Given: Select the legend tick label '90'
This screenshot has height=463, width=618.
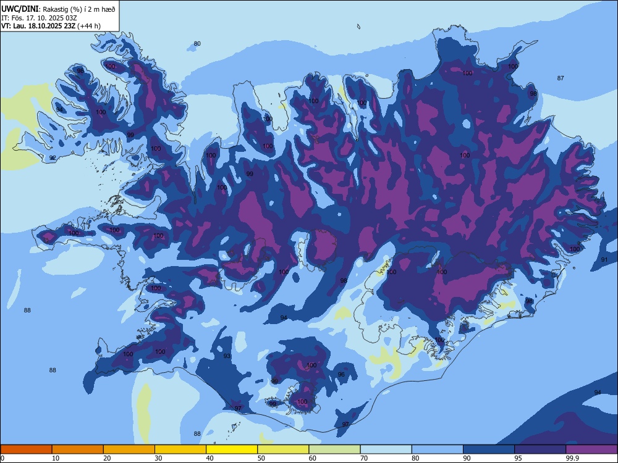Looking at the screenshot, I should 467,458.
